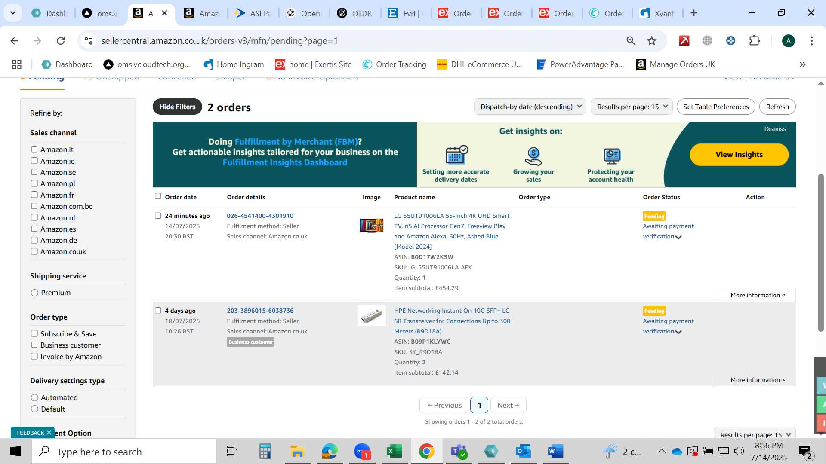Switch to the Dashboard browser tab
Image resolution: width=826 pixels, height=464 pixels.
[50, 13]
